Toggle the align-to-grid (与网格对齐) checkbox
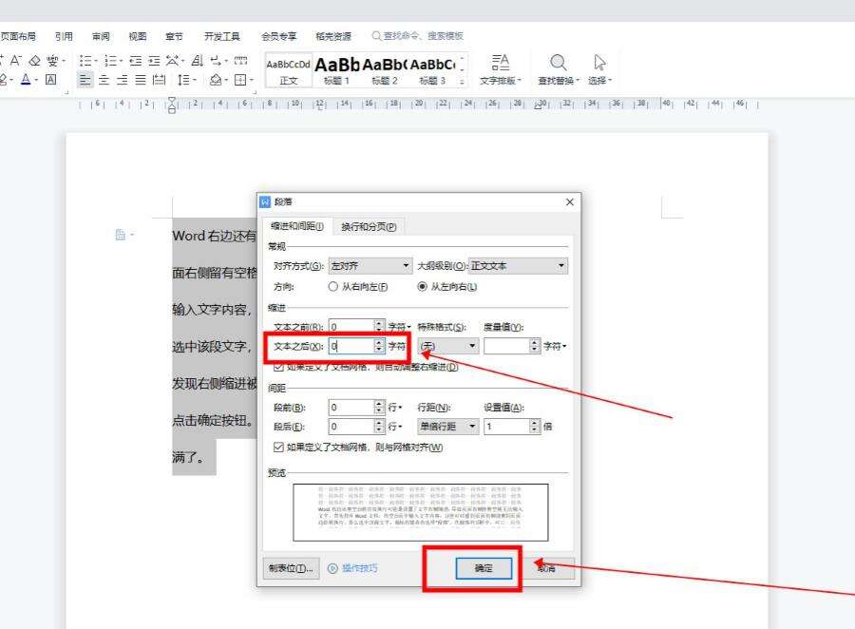 click(x=278, y=447)
